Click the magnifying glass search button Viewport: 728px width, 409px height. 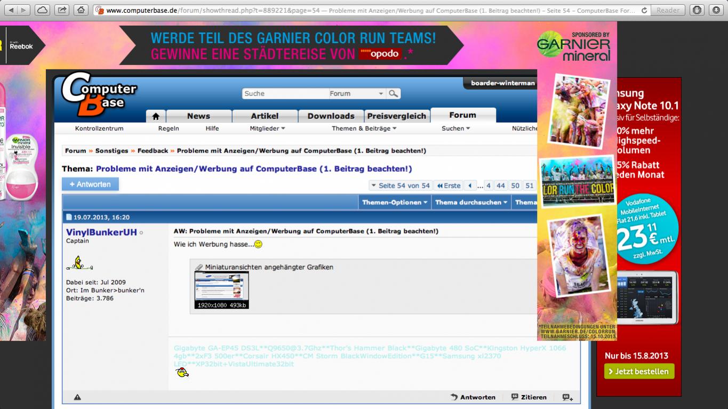point(393,93)
